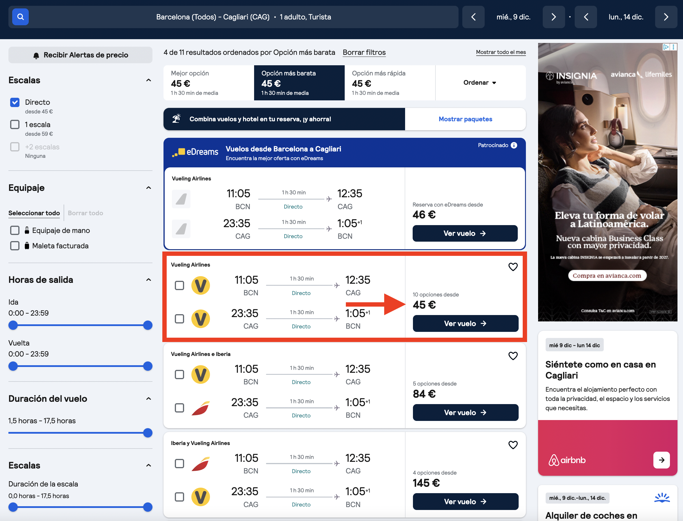This screenshot has height=521, width=683.
Task: Click the Patrocinado info icon
Action: [x=514, y=145]
